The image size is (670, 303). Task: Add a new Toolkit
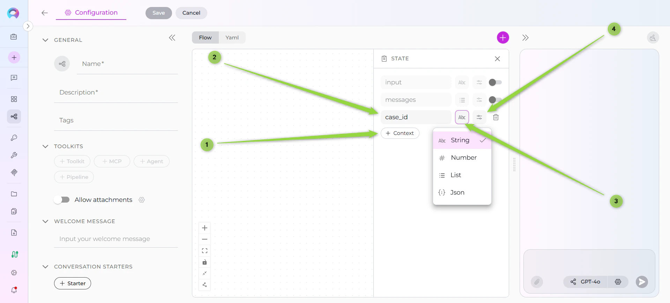coord(72,161)
